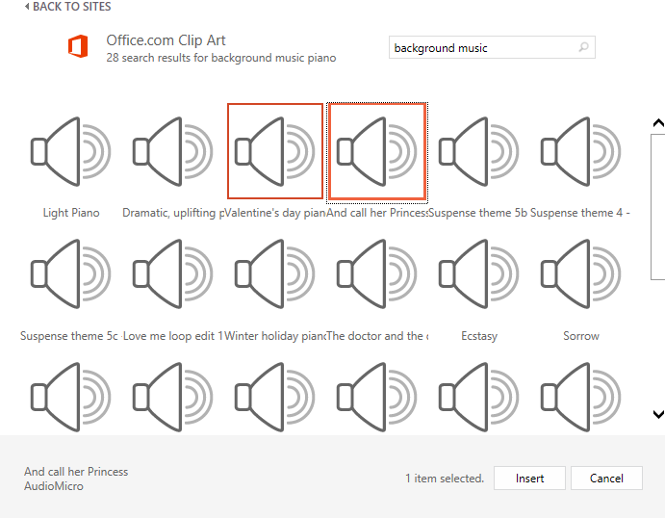Select the Winter holiday piano audio clip

tap(275, 274)
